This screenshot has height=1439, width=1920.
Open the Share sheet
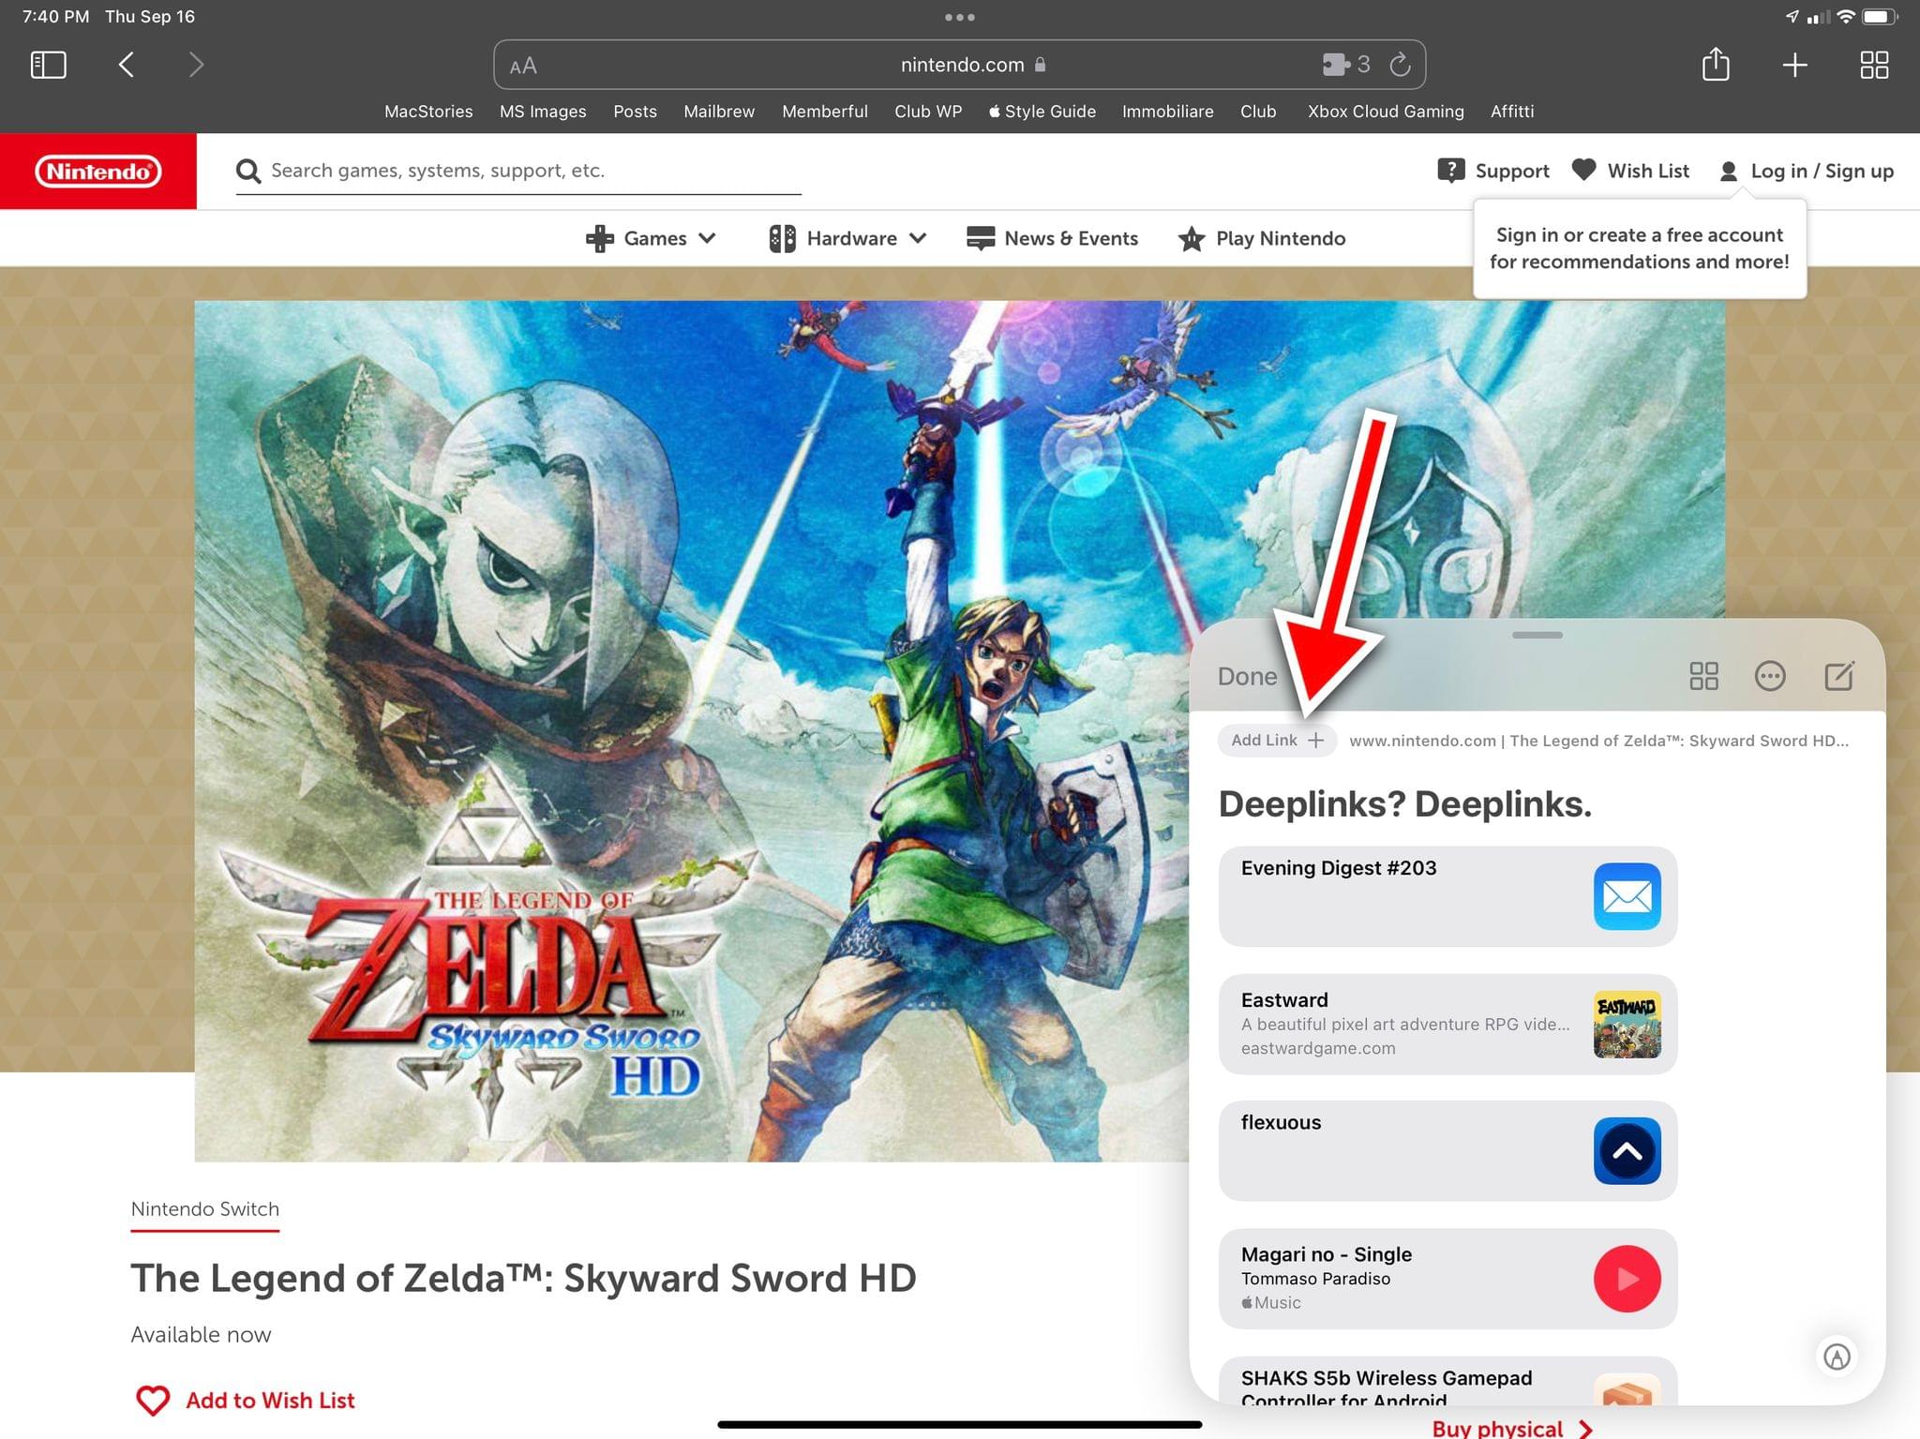(1716, 64)
